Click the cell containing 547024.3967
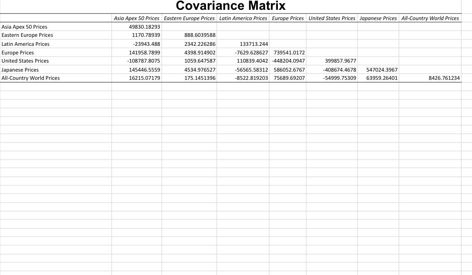 tap(382, 70)
